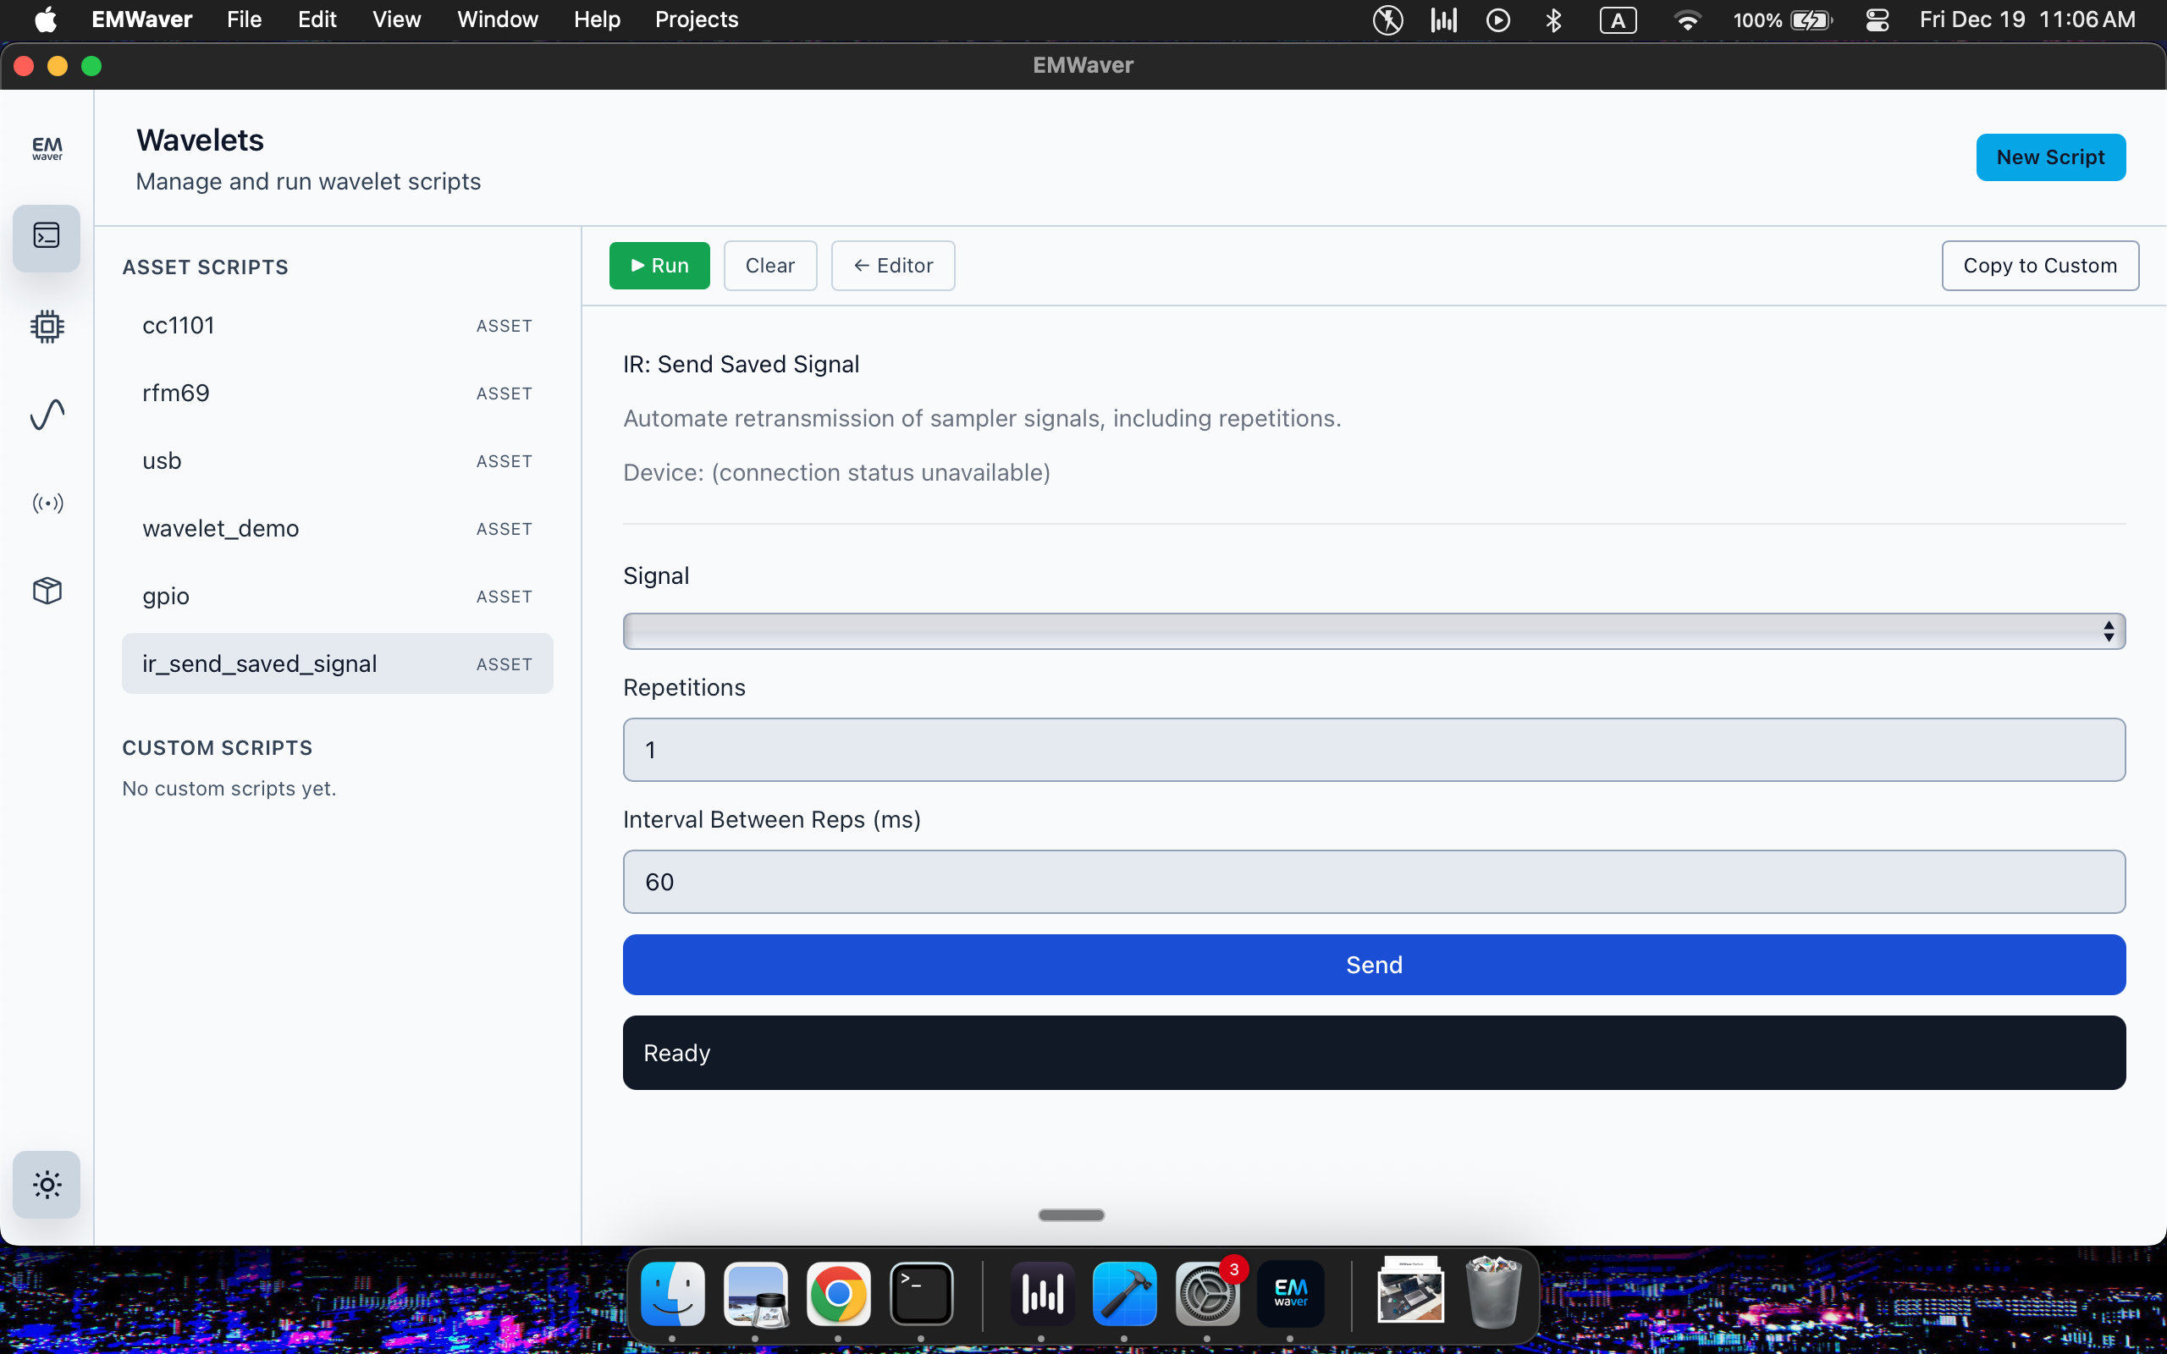The width and height of the screenshot is (2167, 1354).
Task: Open the chip devices sidebar icon
Action: point(47,326)
